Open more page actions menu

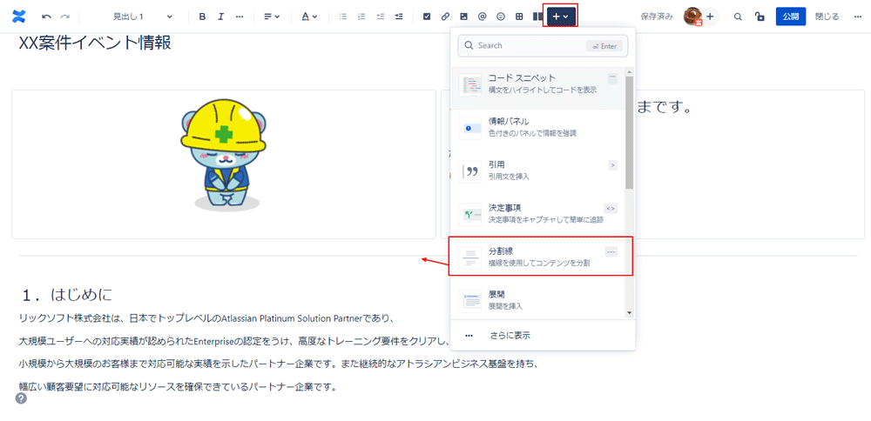click(858, 17)
